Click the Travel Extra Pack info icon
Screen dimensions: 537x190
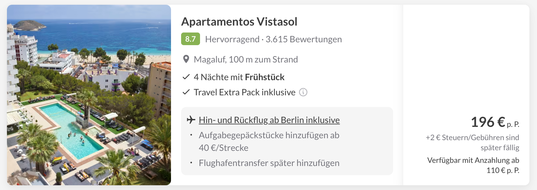303,92
